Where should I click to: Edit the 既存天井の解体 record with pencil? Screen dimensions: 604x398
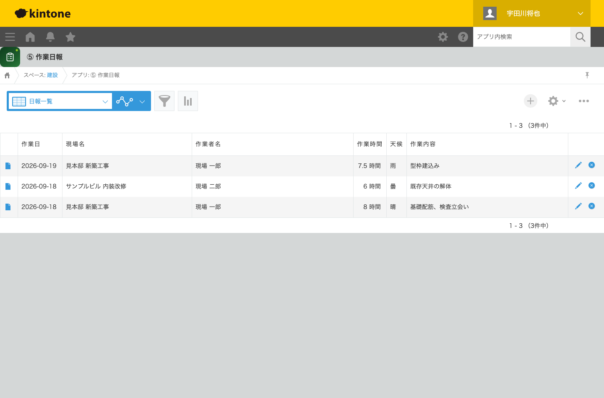click(578, 186)
